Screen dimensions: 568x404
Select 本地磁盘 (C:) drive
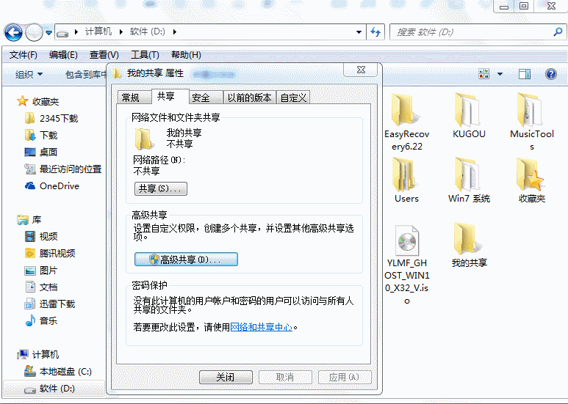point(57,372)
